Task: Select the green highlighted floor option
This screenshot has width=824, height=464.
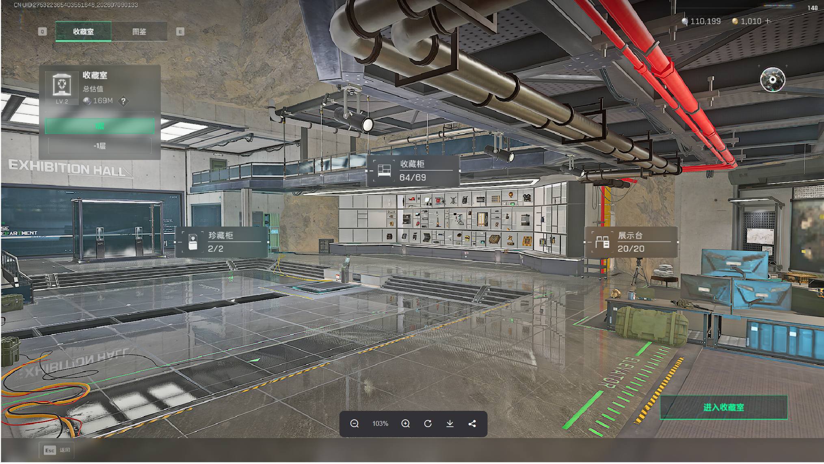Action: coord(99,126)
